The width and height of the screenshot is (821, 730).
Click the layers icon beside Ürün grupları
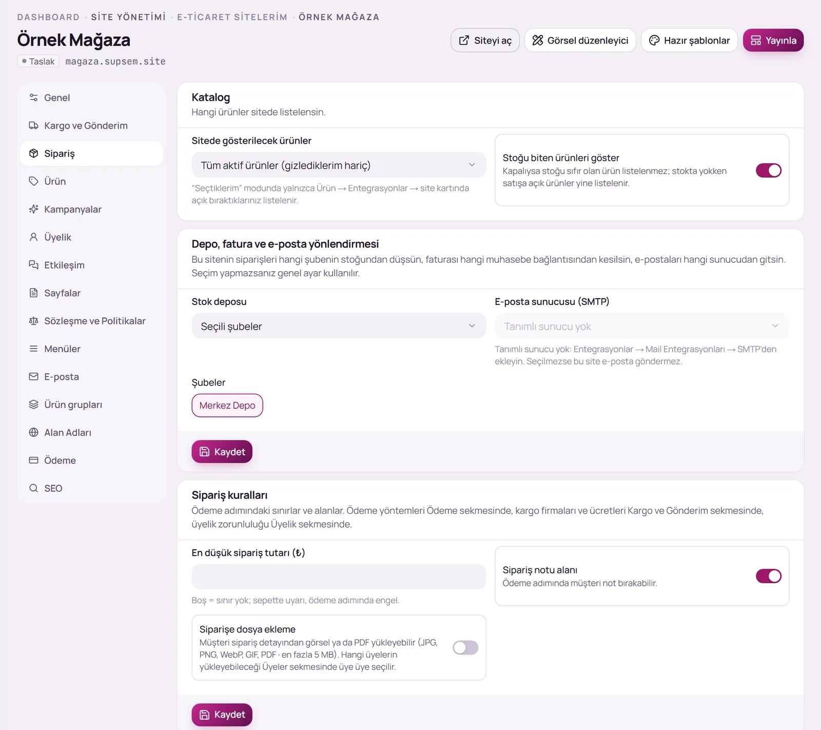pos(33,405)
